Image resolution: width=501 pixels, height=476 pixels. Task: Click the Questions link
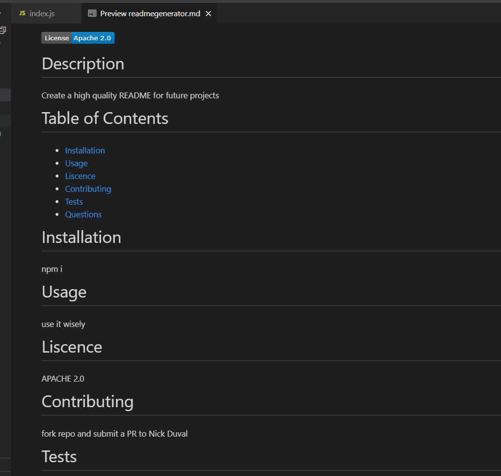tap(83, 214)
